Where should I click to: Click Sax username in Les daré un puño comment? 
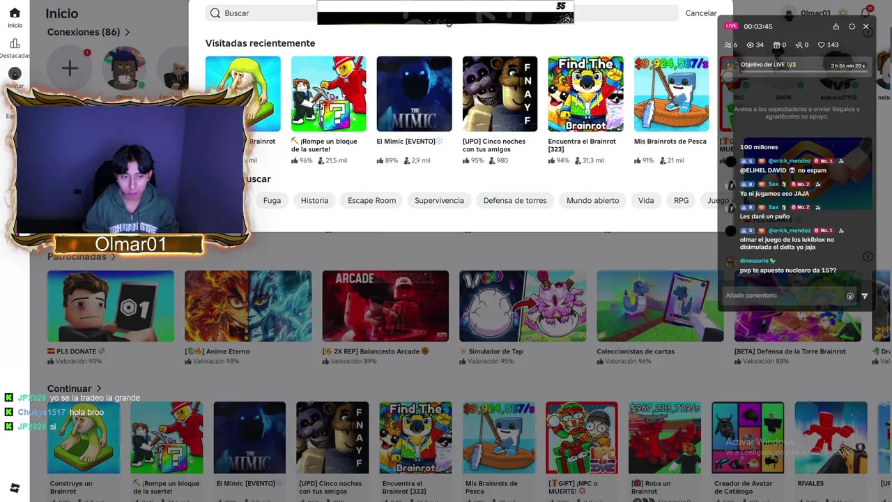[x=773, y=208]
